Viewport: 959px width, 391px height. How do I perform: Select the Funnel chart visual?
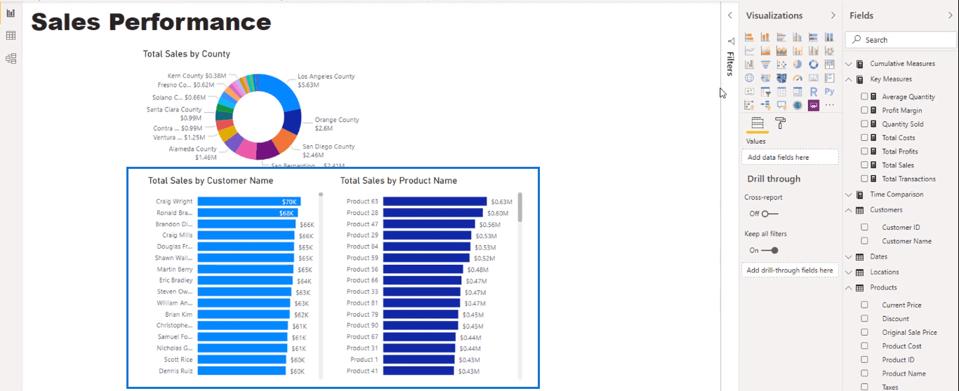(765, 64)
